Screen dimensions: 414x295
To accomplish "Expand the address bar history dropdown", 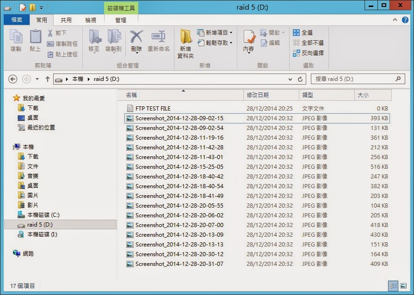I will pos(290,79).
